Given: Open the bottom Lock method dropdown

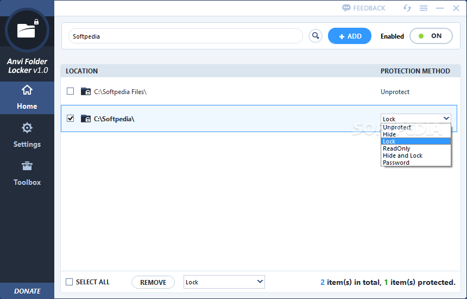Looking at the screenshot, I should coord(224,282).
